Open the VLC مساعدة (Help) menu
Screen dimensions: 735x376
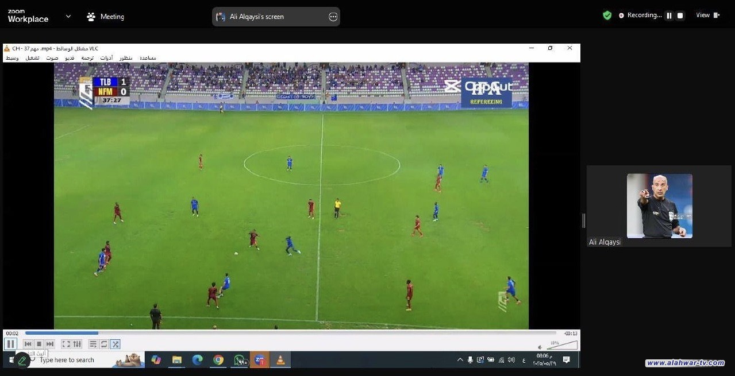click(x=148, y=58)
